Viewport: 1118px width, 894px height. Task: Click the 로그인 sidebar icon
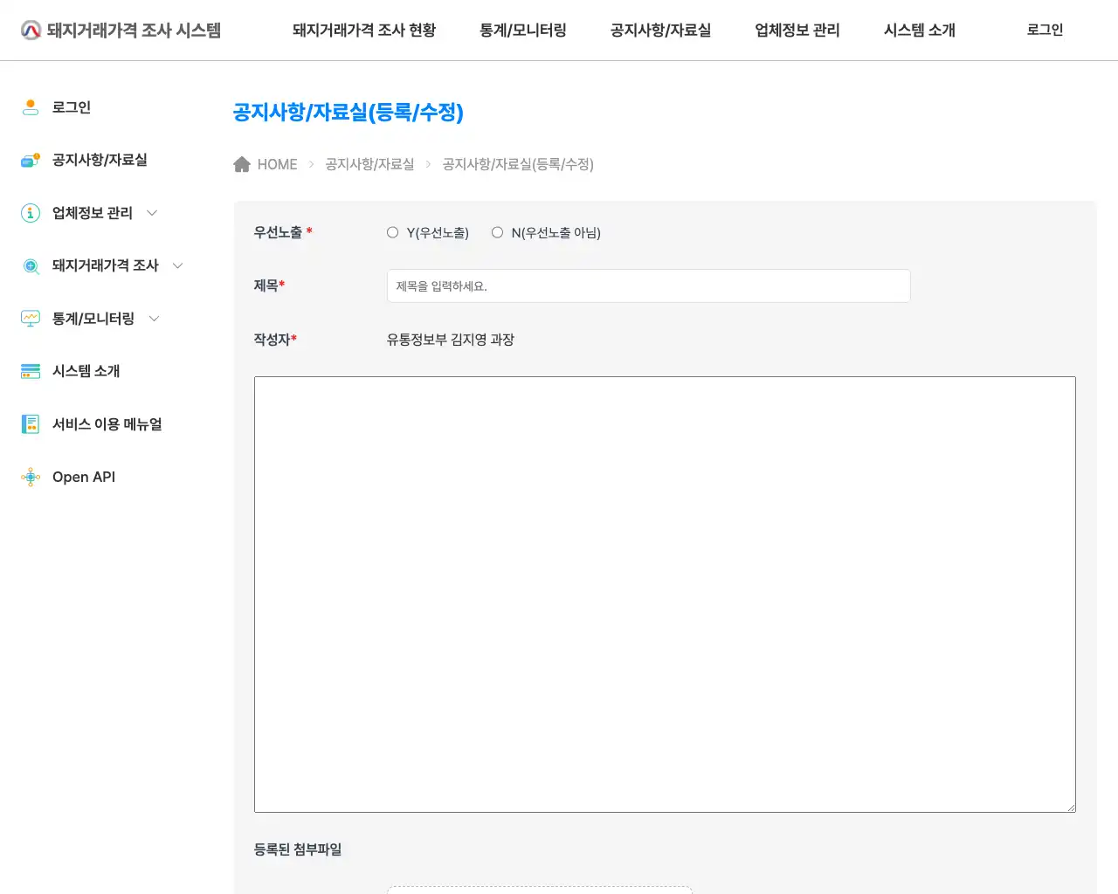(x=31, y=107)
